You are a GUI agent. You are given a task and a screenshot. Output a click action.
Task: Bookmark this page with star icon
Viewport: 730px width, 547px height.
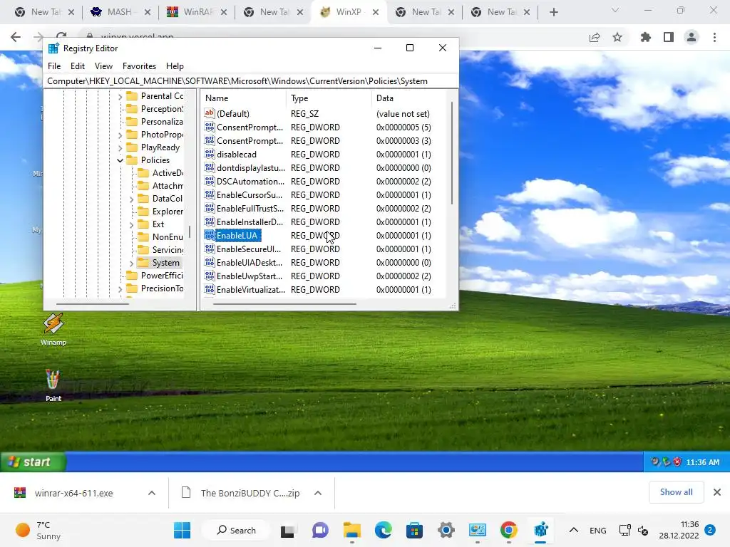(617, 37)
